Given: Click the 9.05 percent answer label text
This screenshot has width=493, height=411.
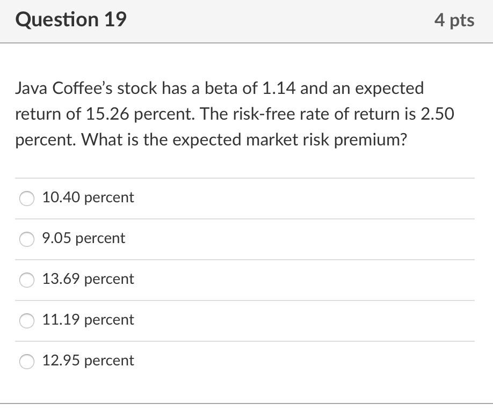Looking at the screenshot, I should point(84,239).
